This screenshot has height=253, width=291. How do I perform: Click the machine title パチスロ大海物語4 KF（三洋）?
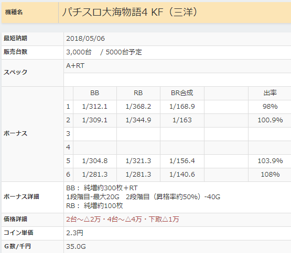(130, 13)
